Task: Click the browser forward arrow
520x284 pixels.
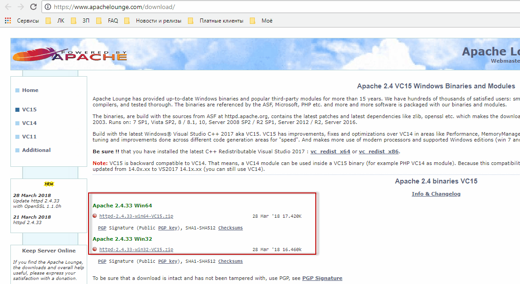Action: 21,7
